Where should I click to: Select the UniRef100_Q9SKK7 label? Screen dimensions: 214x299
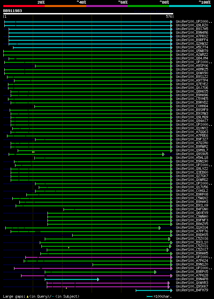(x=192, y=287)
